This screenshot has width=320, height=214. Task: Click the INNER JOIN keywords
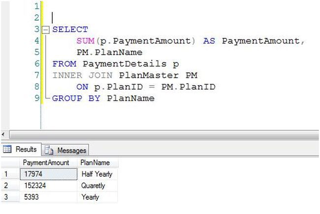point(82,75)
